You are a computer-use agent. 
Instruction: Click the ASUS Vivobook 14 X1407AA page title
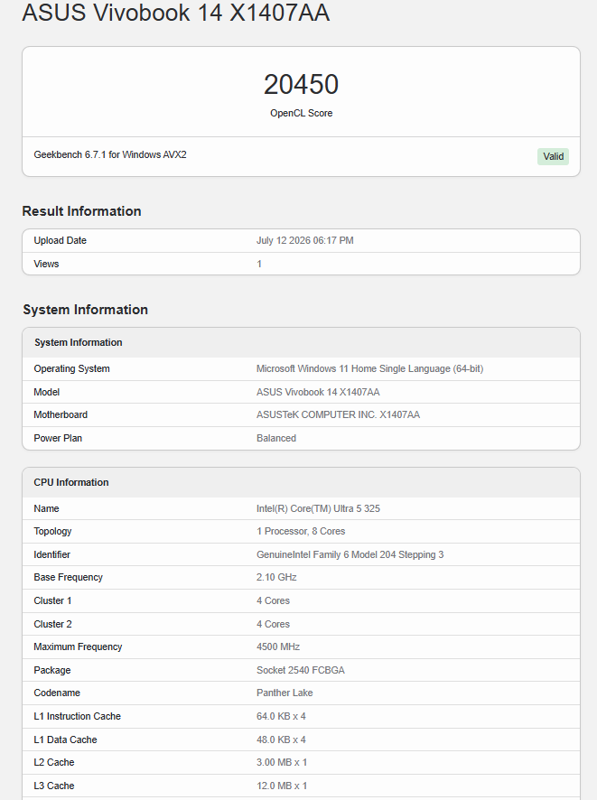(175, 13)
